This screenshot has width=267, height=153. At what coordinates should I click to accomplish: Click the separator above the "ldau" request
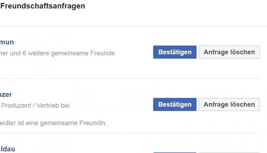pos(133,133)
